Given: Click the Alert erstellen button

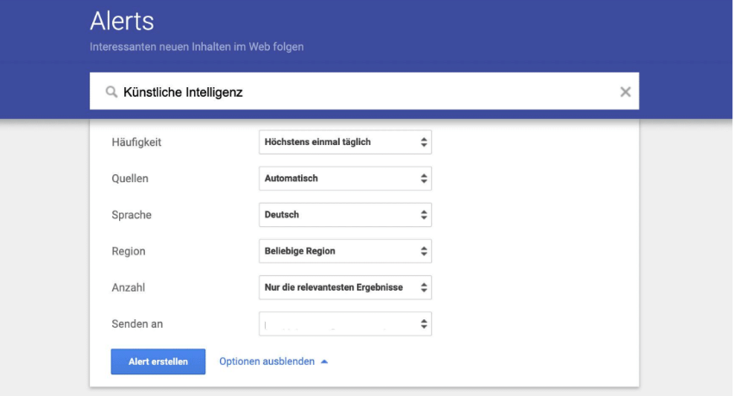Looking at the screenshot, I should click(158, 361).
